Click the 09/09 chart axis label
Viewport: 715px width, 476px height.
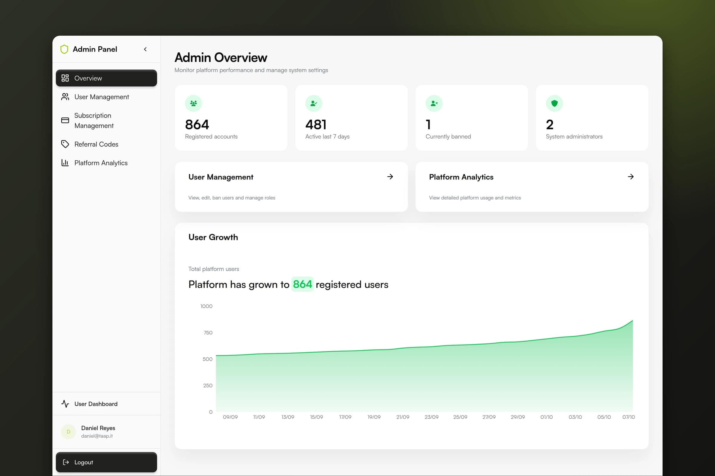tap(230, 417)
